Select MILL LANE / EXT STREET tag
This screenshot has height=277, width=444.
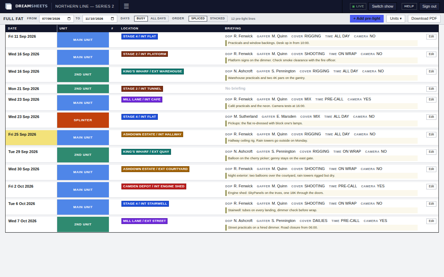point(144,221)
